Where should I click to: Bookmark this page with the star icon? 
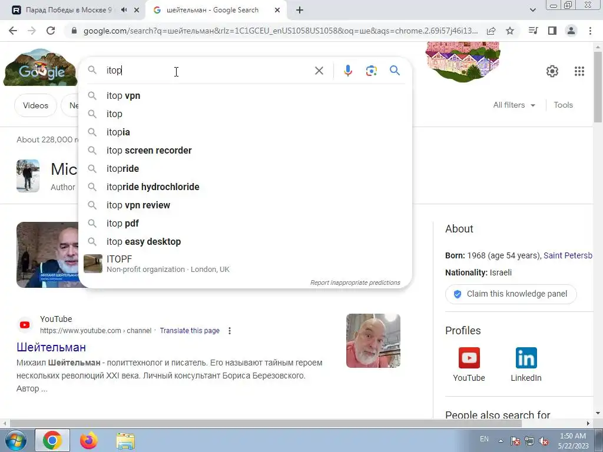tap(510, 31)
